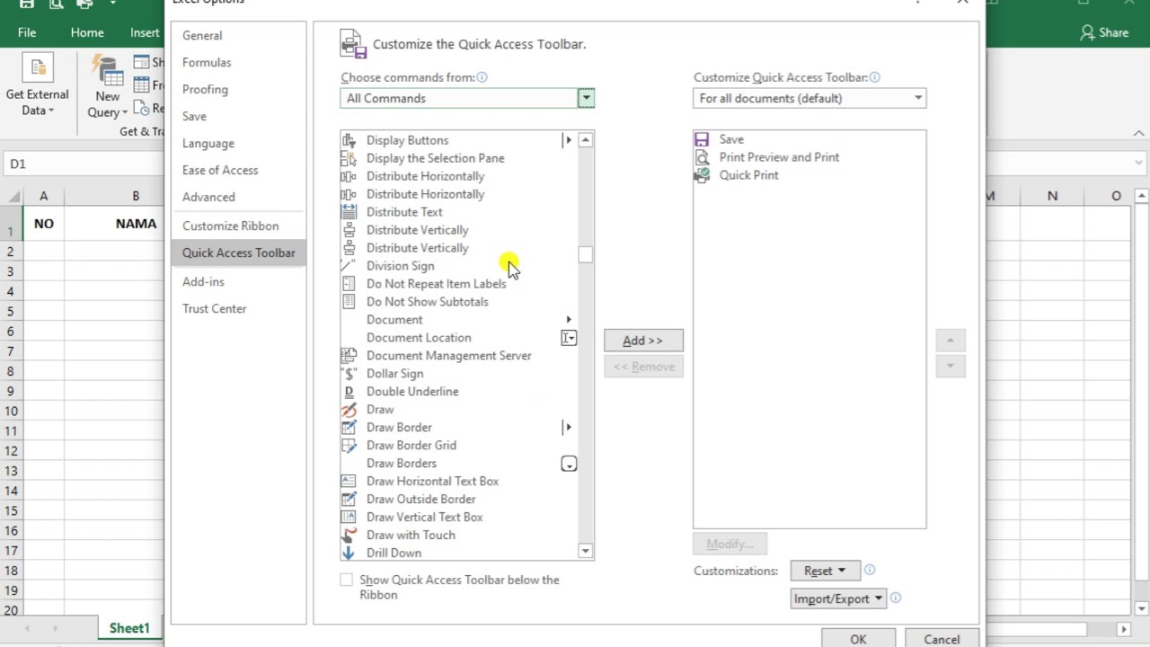Select Draw Horizontal Text Box command

458,482
